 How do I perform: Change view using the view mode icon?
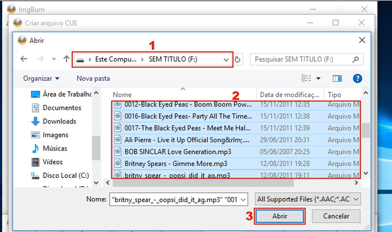click(x=306, y=79)
